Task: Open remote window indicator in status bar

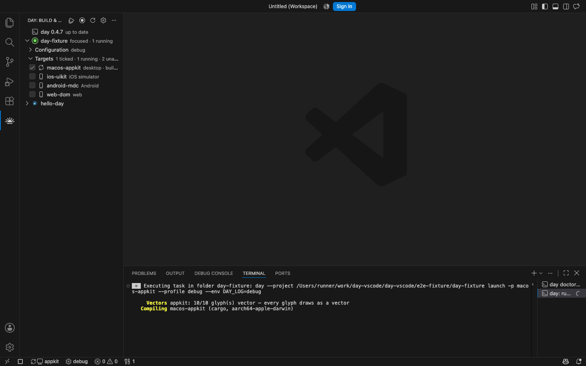Action: (x=7, y=362)
